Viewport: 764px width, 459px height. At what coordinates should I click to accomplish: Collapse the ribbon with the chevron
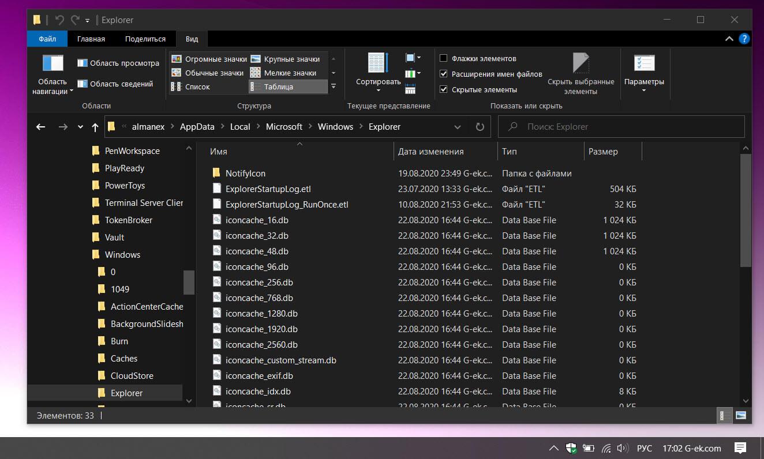729,39
